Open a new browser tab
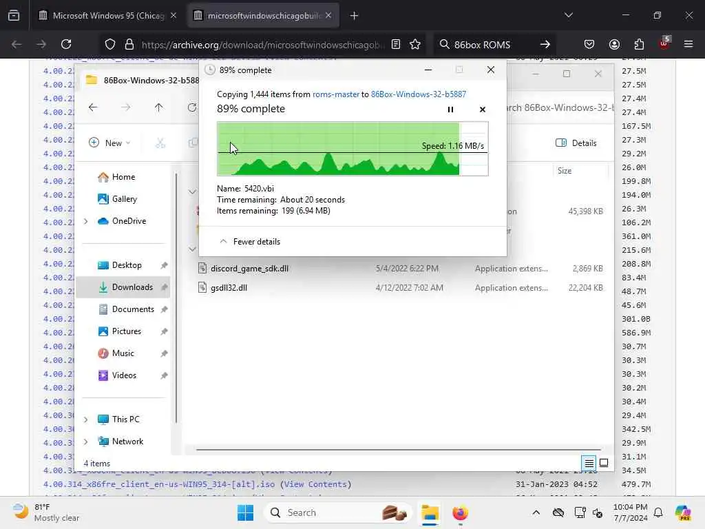705x529 pixels. 355,16
